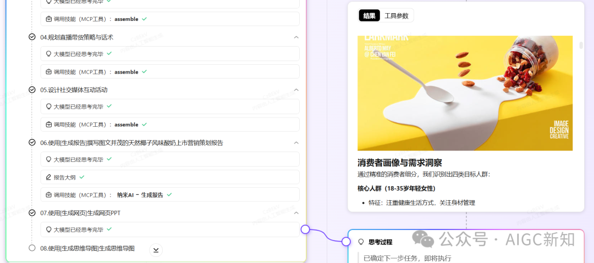Collapse step 04 规划直播带货策略与话术

click(x=296, y=37)
